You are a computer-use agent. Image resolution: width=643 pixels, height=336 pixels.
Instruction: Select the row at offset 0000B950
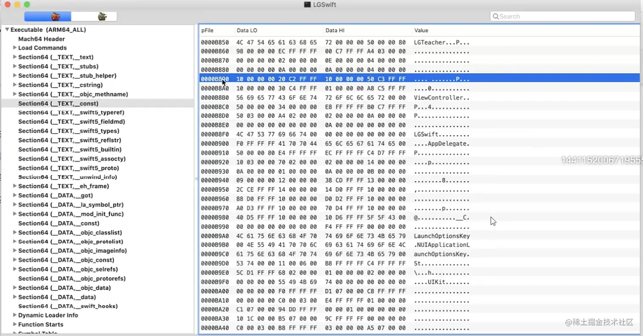[x=419, y=190]
